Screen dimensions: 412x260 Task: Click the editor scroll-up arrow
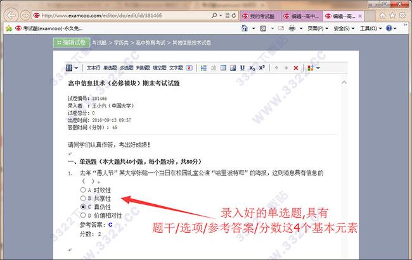point(344,82)
